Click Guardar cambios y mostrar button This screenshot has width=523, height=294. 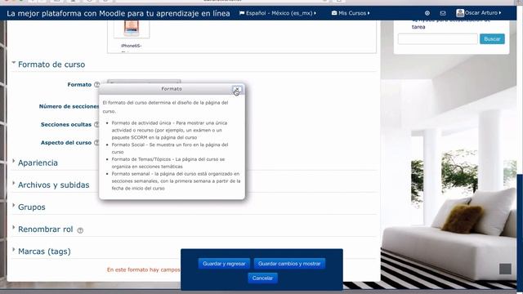[x=289, y=264]
